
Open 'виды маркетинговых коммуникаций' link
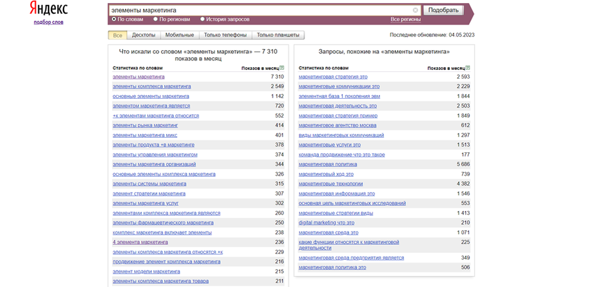342,135
